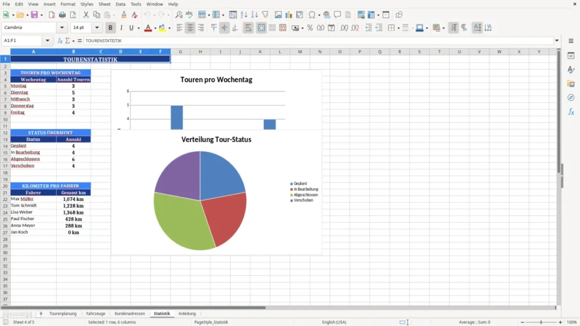Open Find & Replace magnifier icon
Image resolution: width=580 pixels, height=326 pixels.
pos(178,15)
